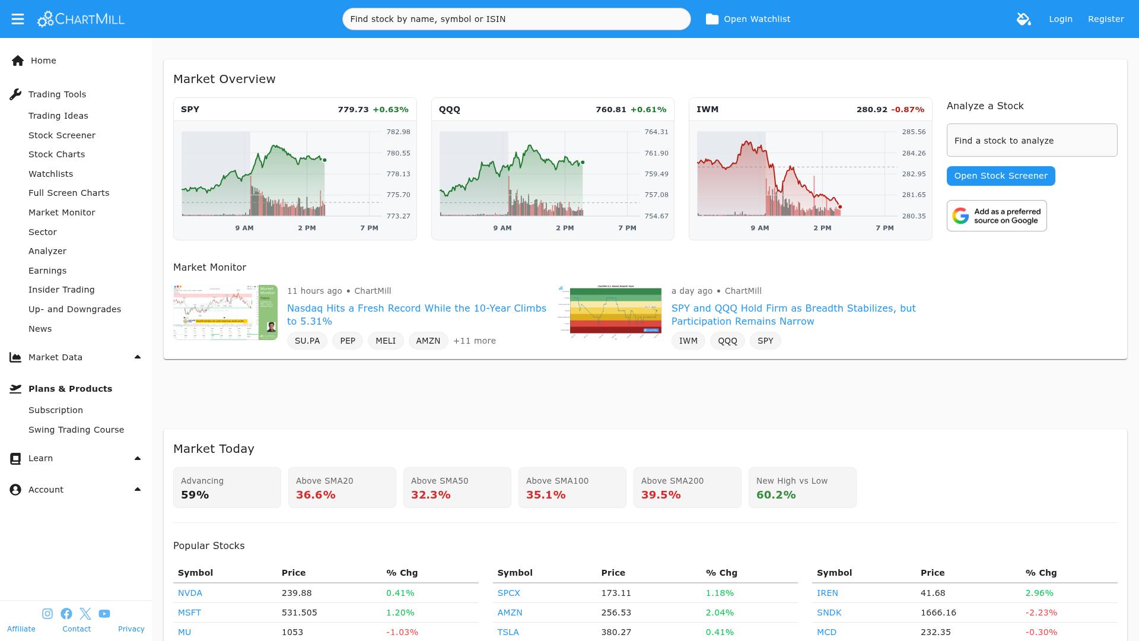Click the ChartMill logo
Viewport: 1139px width, 641px height.
pyautogui.click(x=81, y=19)
